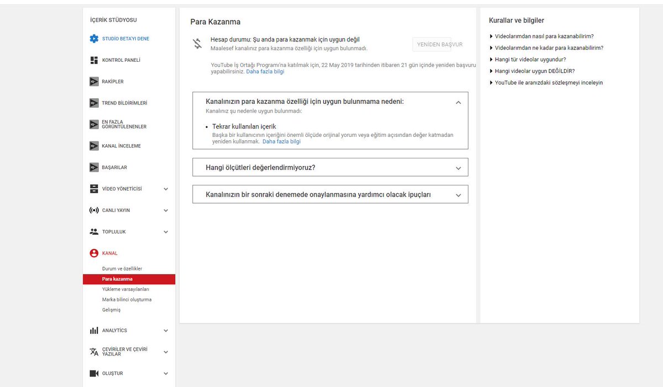Expand the Çeviriler ve Çeviri Yazılar chevron
Viewport: 663px width, 387px height.
pyautogui.click(x=166, y=352)
